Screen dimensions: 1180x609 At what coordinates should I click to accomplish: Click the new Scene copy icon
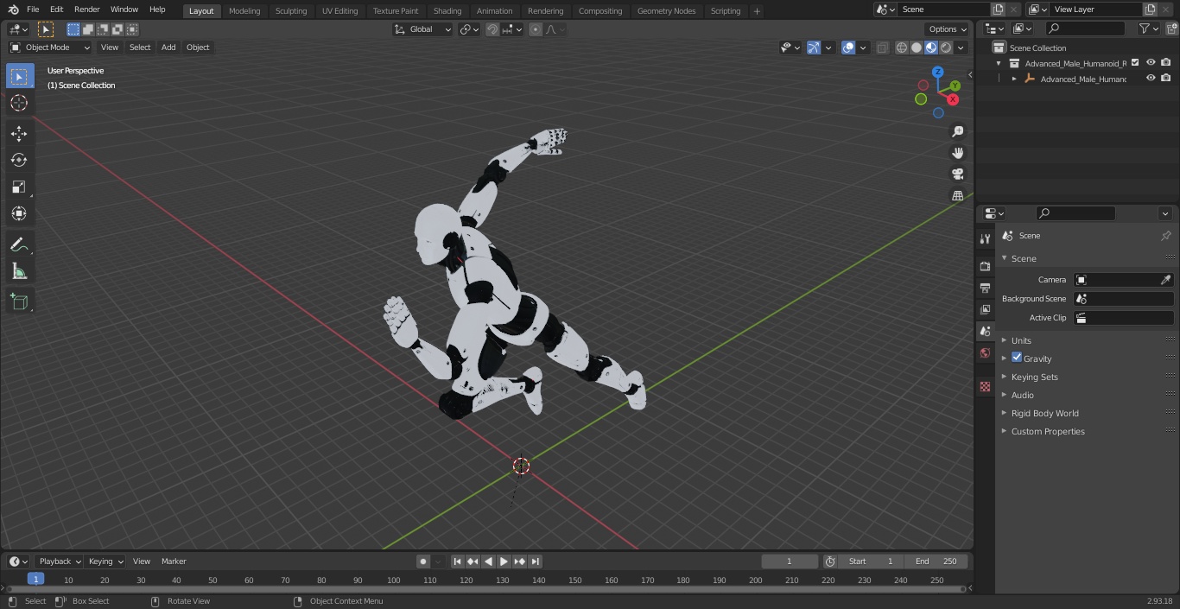pos(999,10)
